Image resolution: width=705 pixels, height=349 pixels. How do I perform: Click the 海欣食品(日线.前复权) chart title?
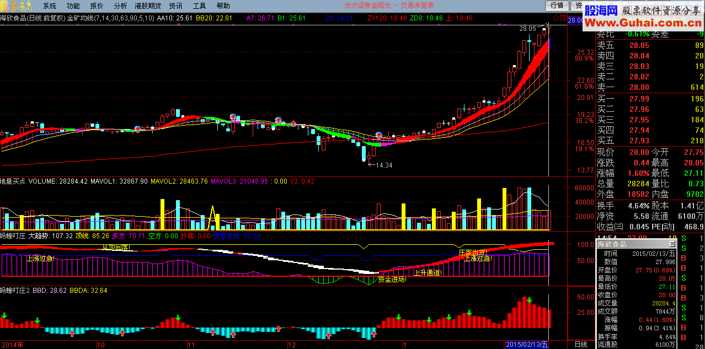click(33, 18)
